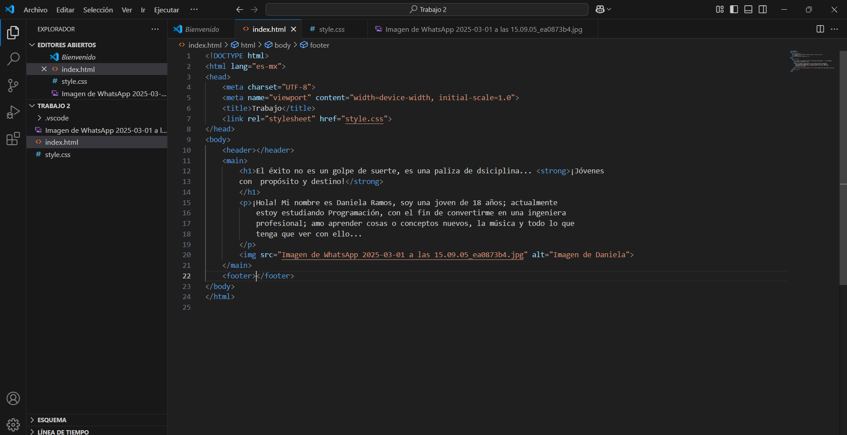Toggle the bottom panel
The image size is (847, 435).
point(748,9)
